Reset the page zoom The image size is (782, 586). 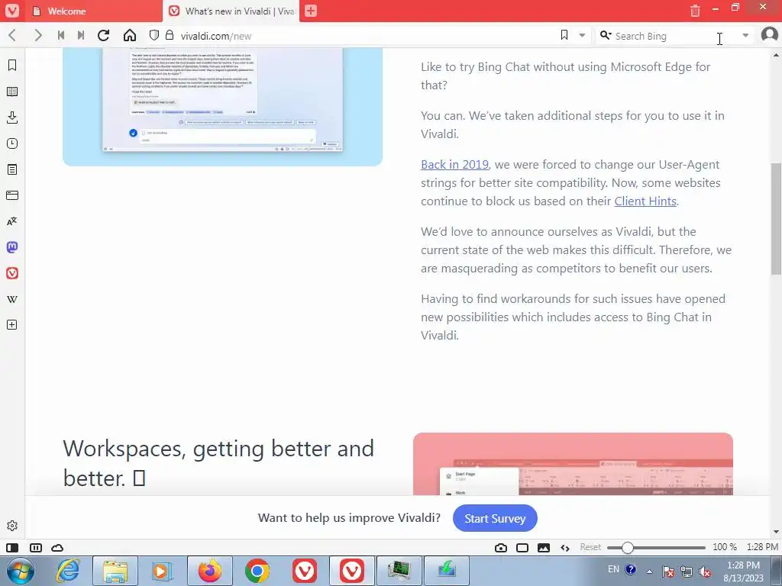[x=590, y=547]
